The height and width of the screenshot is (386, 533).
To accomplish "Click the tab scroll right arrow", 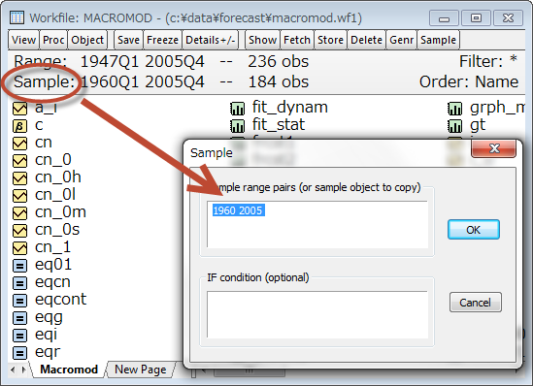I will coord(23,370).
